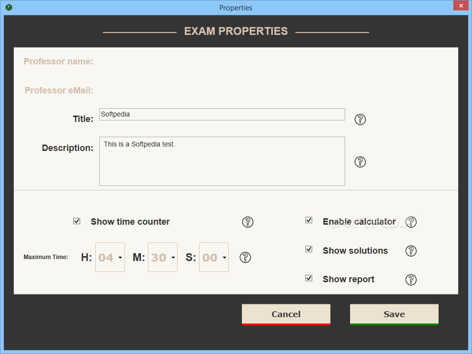Toggle the Show time counter checkbox

(x=77, y=221)
